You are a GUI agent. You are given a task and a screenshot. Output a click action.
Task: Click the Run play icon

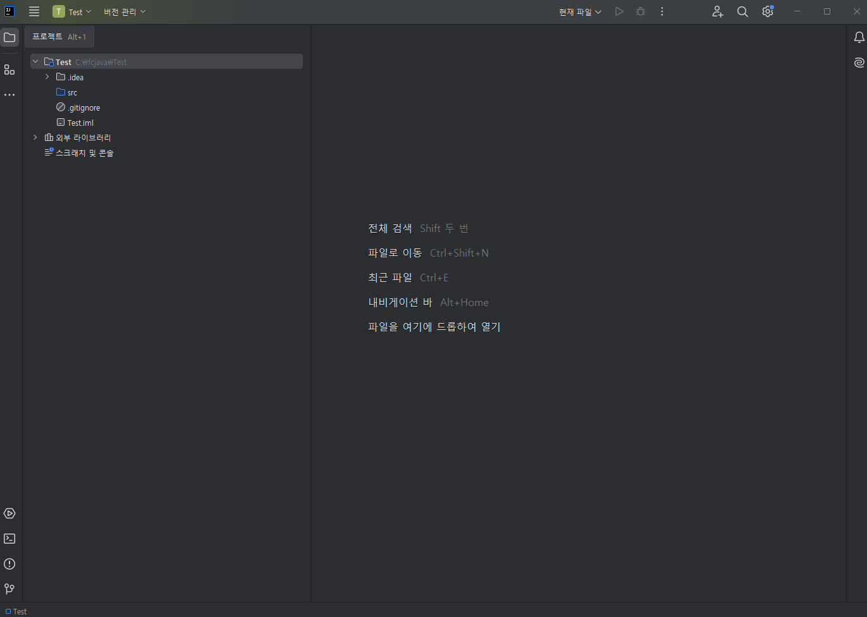[619, 11]
